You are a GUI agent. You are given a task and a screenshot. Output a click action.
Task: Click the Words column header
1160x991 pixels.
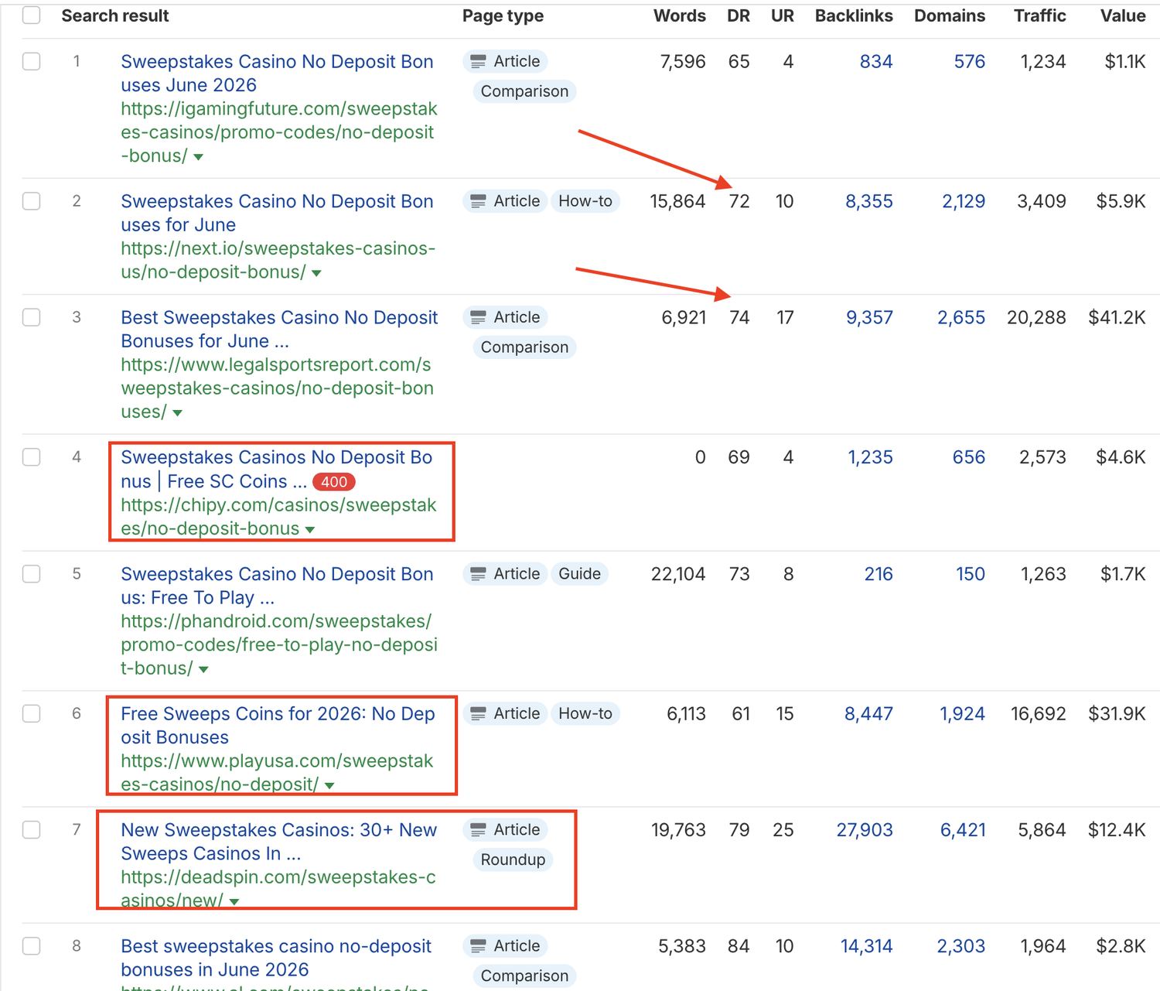[x=680, y=15]
